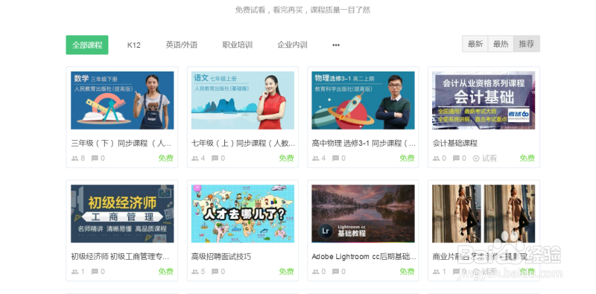
Task: Open the 初级经济师 初级工商管理 title link
Action: pyautogui.click(x=120, y=256)
